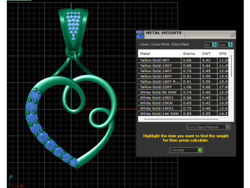The image size is (250, 188).
Task: Toggle the GV library switch
Action: click(211, 45)
